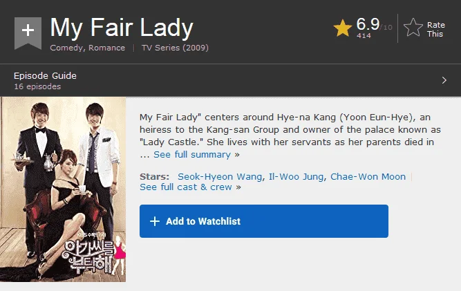Click the 6.9 rating score
The image size is (461, 291).
tap(368, 24)
